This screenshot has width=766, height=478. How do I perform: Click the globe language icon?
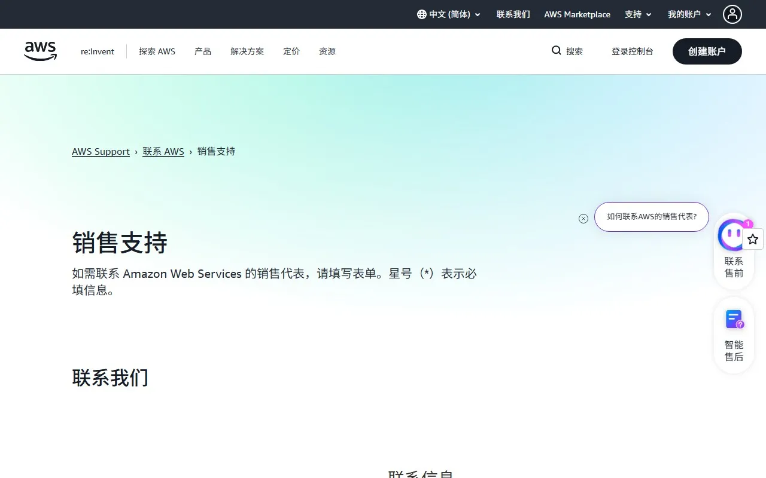[x=422, y=14]
